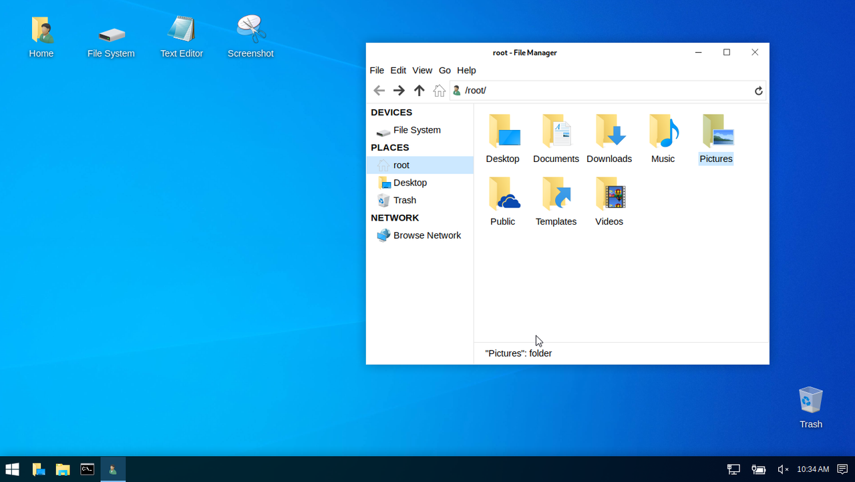Image resolution: width=855 pixels, height=482 pixels.
Task: Click the Up directory arrow
Action: 419,90
